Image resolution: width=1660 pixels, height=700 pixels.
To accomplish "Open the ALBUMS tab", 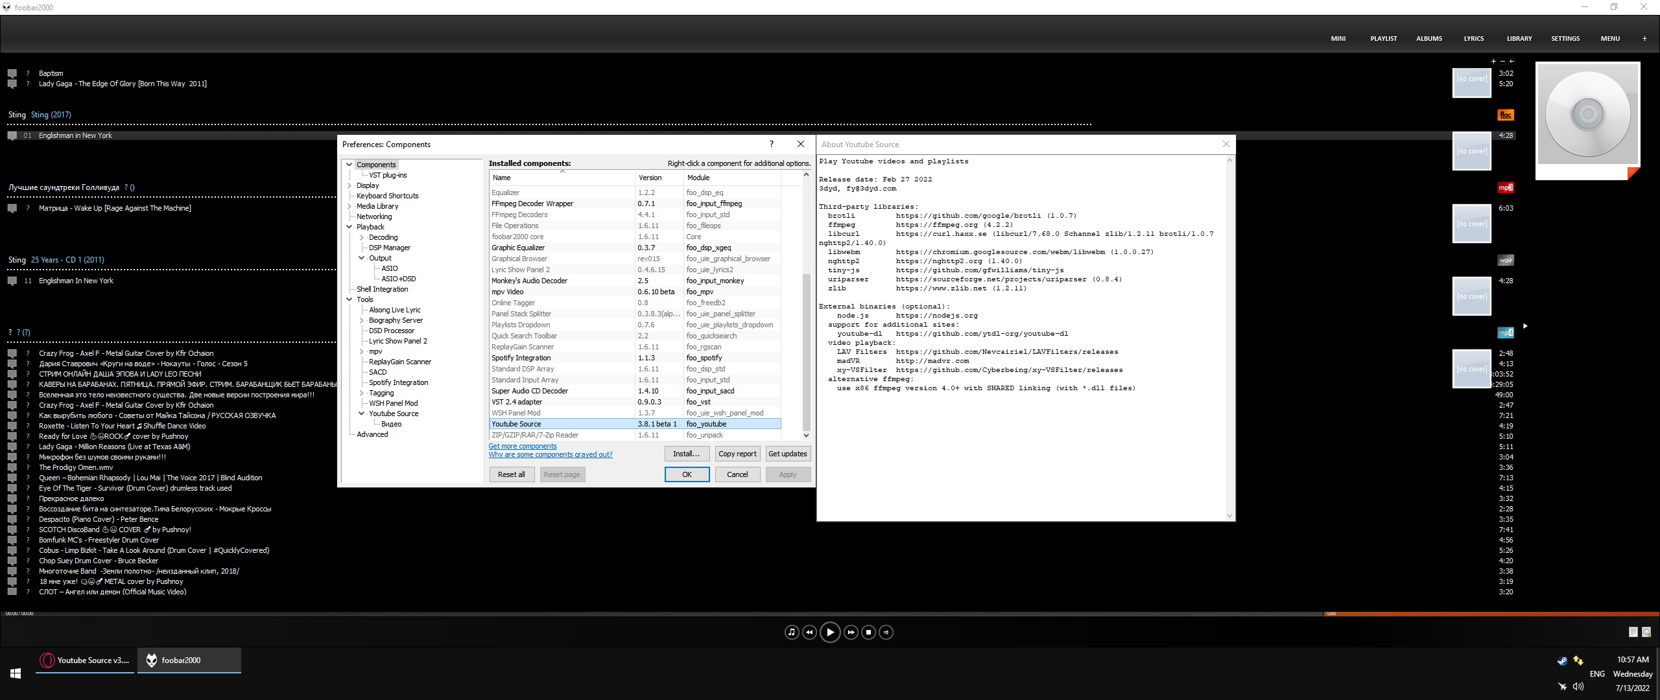I will (x=1429, y=38).
